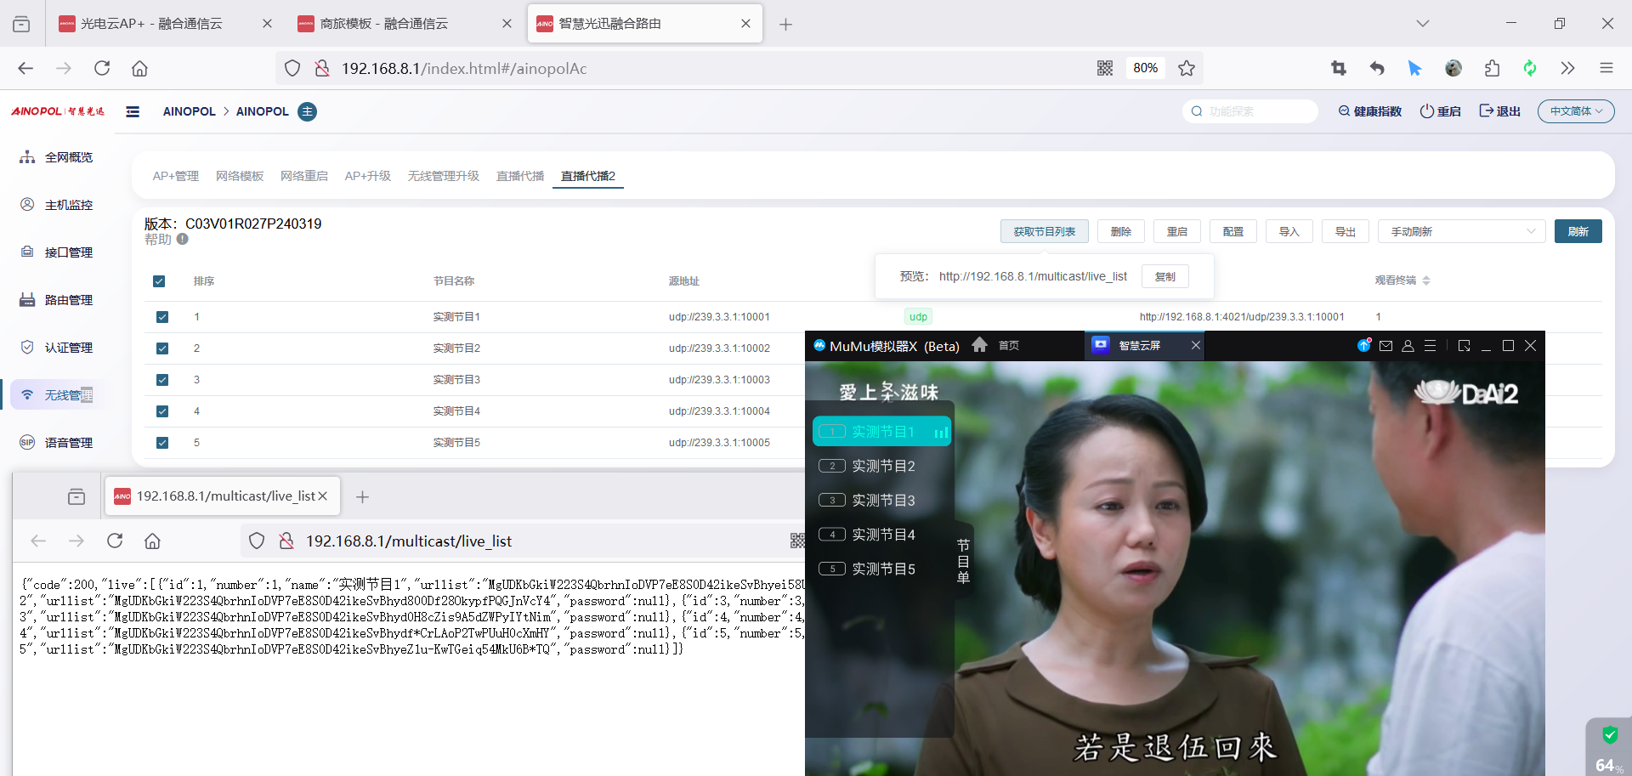The image size is (1632, 776).
Task: Open help info icon under version
Action: click(x=183, y=239)
